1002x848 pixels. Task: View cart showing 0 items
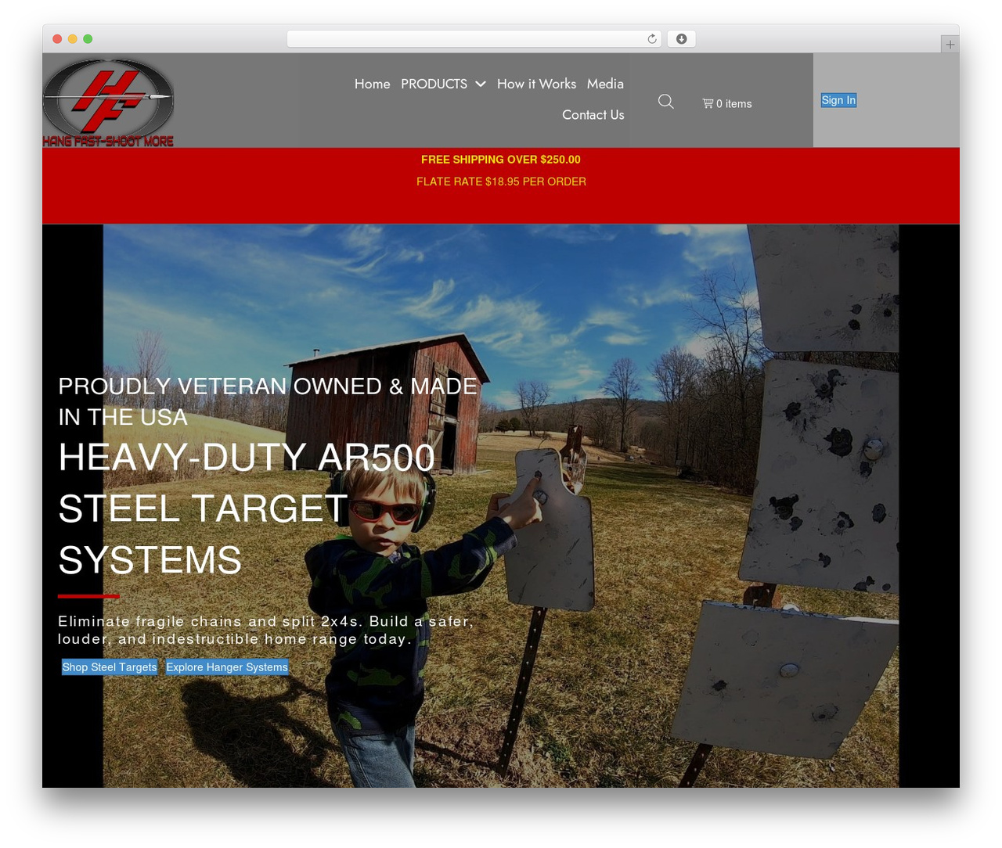tap(727, 103)
